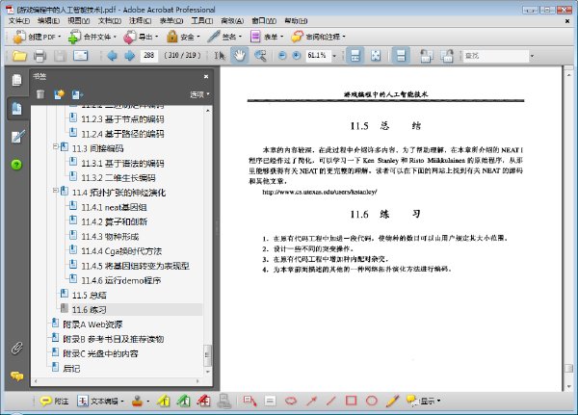
Task: Open 编辑 Edit menu
Action: point(48,20)
